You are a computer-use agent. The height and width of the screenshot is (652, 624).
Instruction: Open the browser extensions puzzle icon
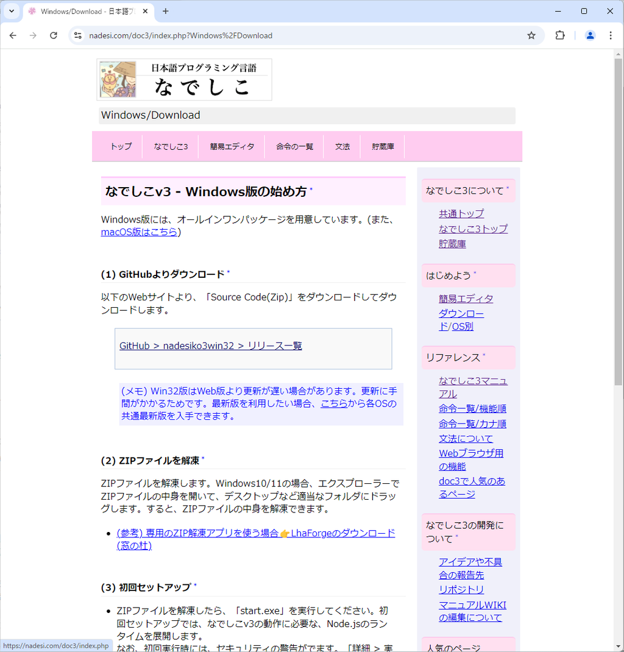coord(560,35)
